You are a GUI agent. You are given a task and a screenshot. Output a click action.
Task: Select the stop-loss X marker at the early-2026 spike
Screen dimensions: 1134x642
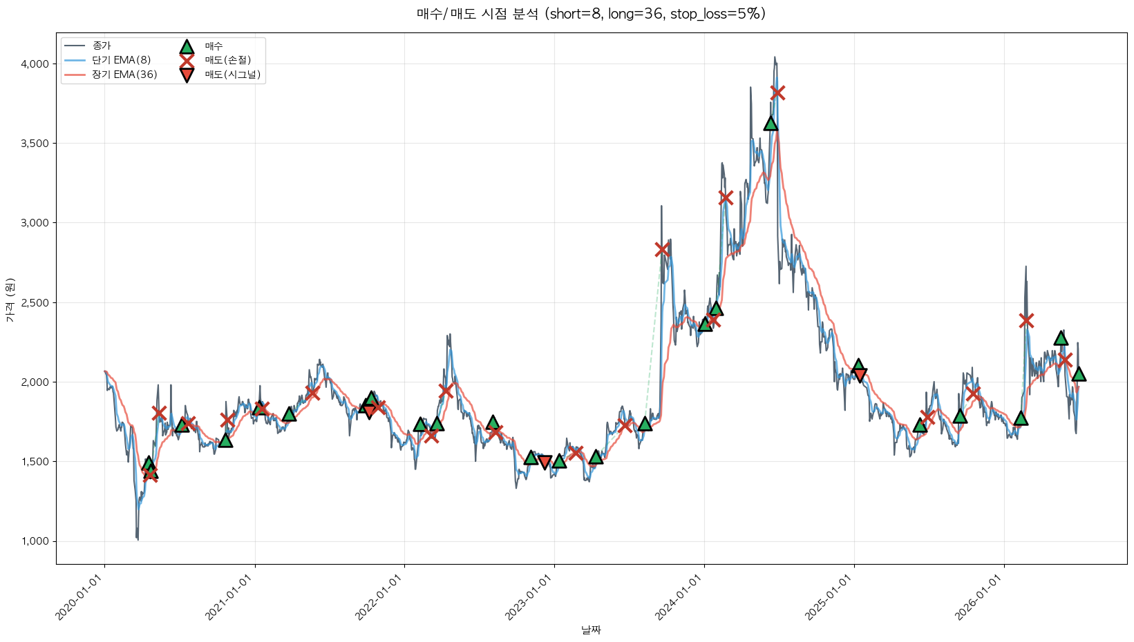(1026, 320)
